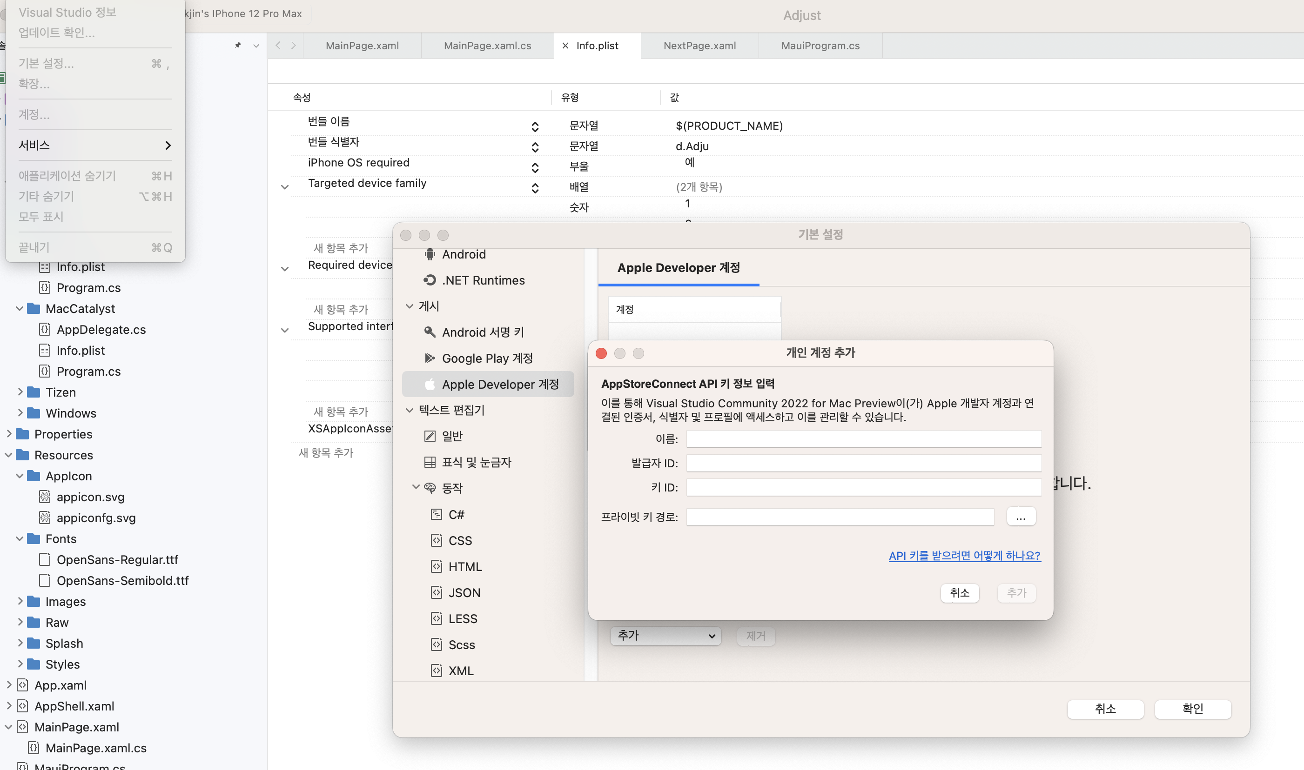Click the API key help link
The height and width of the screenshot is (770, 1304).
pyautogui.click(x=964, y=556)
